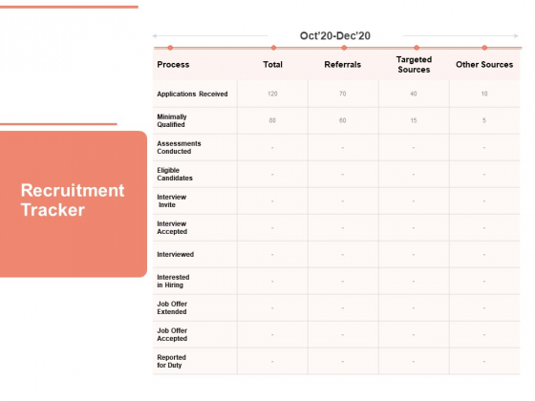
Task: Select the Minimally Qualified row label
Action: click(172, 120)
